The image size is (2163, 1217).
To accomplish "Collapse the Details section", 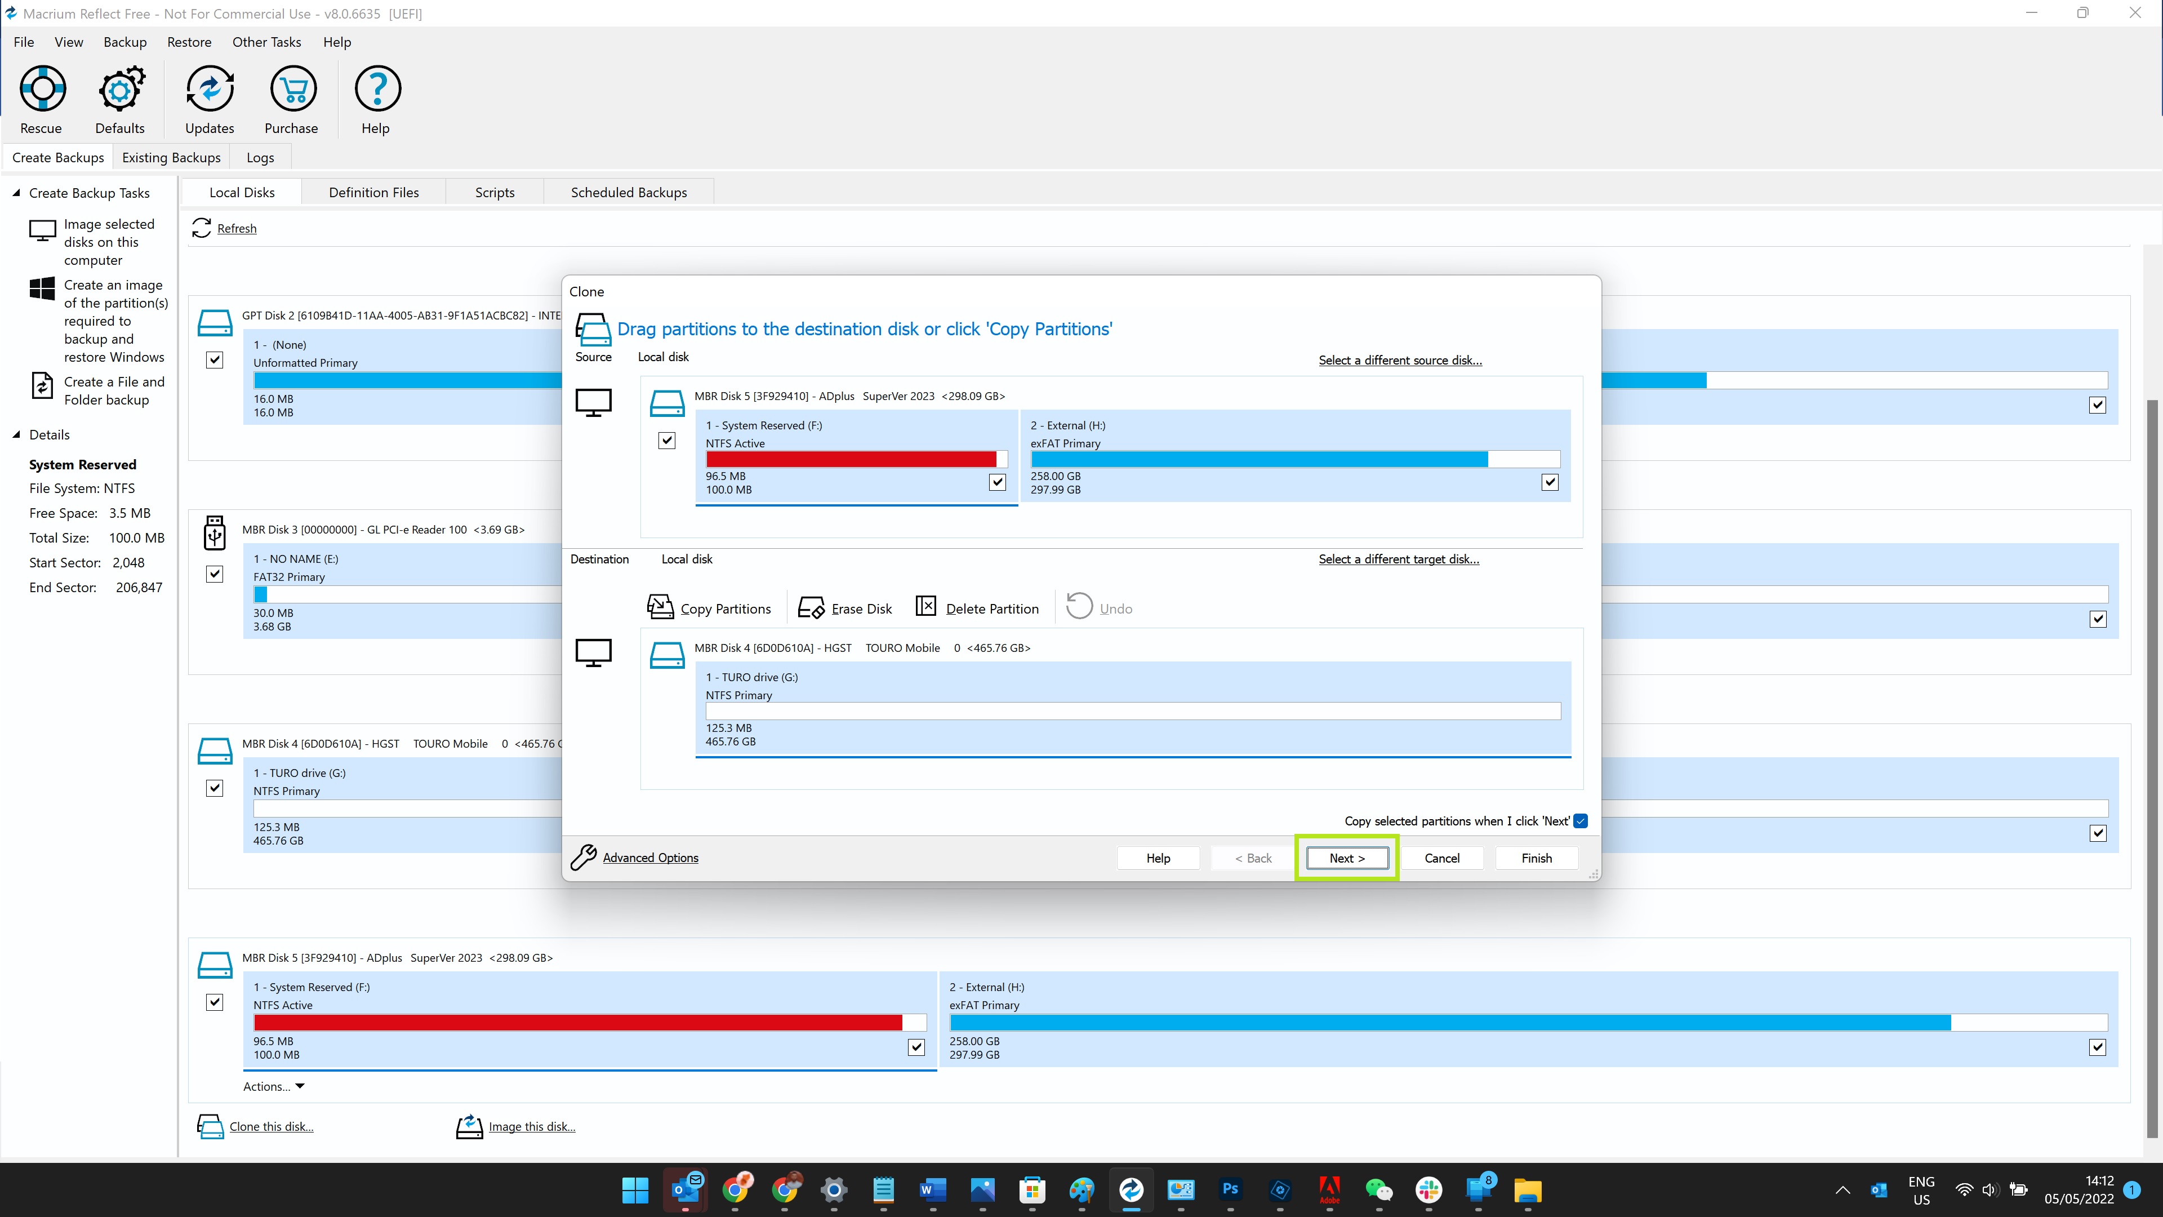I will 16,434.
